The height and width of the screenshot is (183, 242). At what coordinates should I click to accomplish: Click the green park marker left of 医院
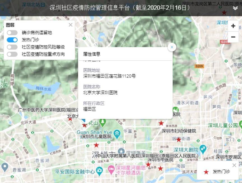[176, 110]
